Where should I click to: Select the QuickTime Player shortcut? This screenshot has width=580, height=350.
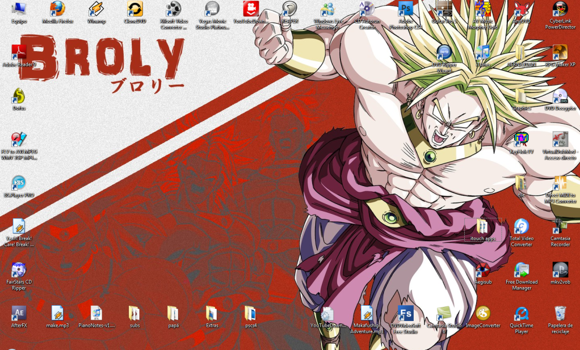[521, 313]
